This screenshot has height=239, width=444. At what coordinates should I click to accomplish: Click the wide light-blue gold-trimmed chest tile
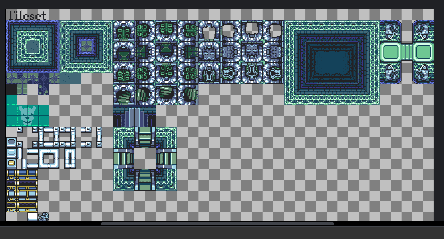(x=27, y=196)
